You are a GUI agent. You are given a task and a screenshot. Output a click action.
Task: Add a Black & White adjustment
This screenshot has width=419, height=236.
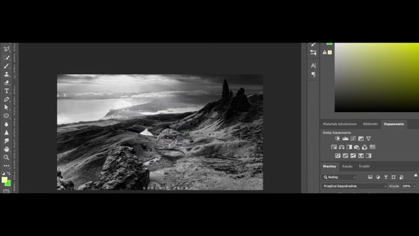point(349,147)
